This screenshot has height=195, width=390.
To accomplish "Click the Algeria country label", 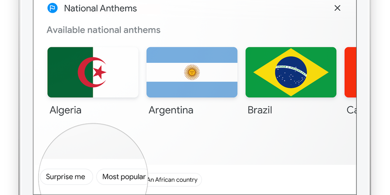I will (65, 110).
